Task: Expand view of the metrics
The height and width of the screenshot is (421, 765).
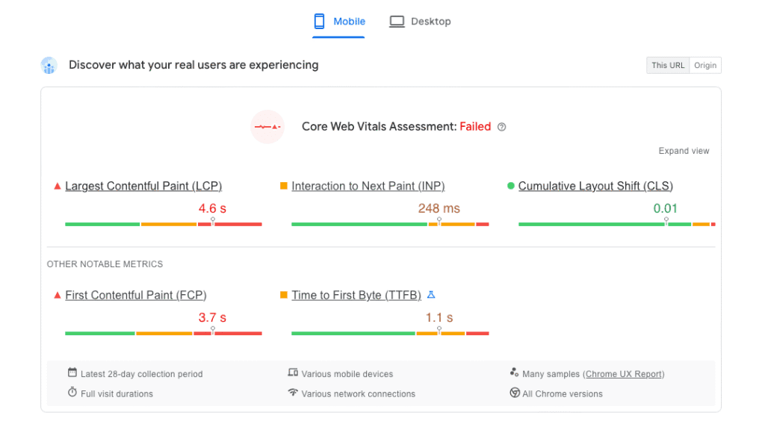Action: coord(684,151)
